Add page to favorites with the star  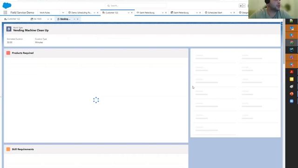pyautogui.click(x=241, y=6)
